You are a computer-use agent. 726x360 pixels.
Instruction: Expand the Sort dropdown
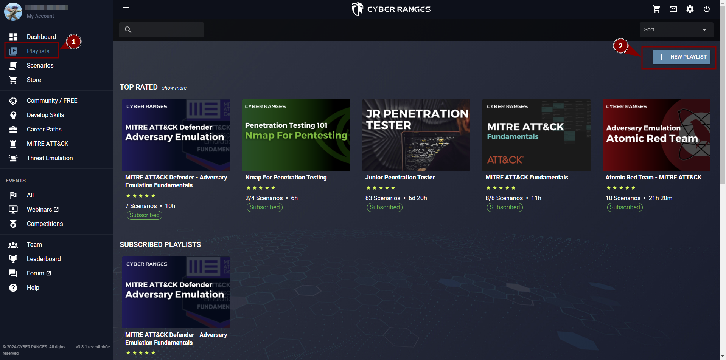(x=676, y=29)
